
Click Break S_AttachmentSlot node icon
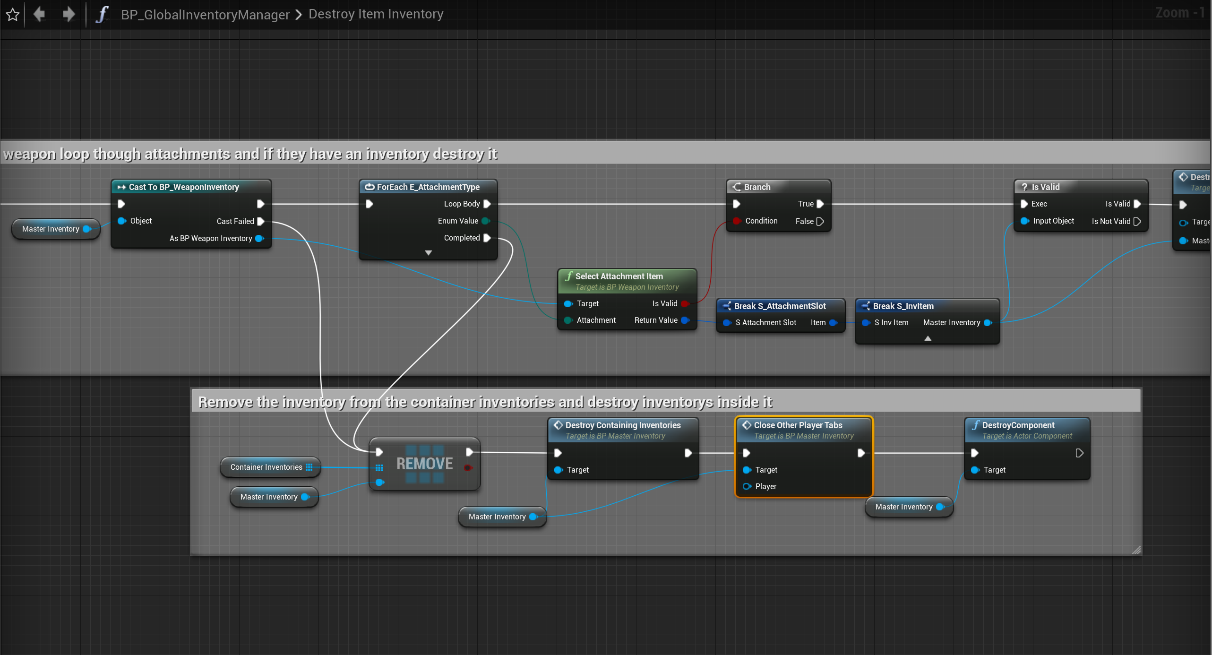click(x=727, y=306)
